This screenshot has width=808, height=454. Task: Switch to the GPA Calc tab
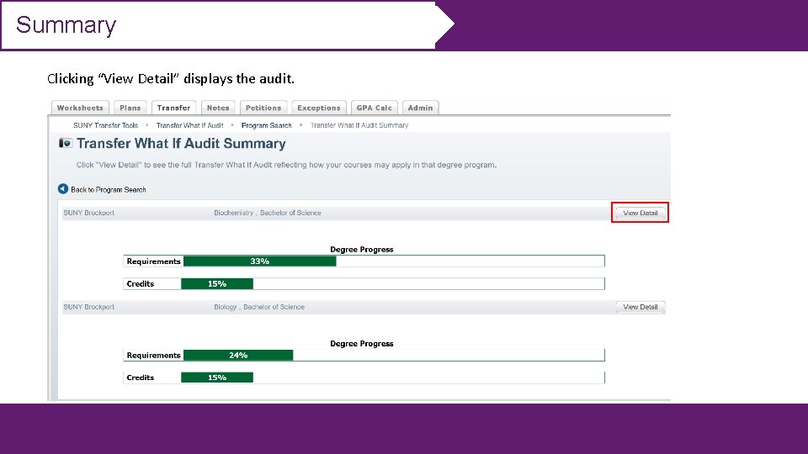point(374,108)
